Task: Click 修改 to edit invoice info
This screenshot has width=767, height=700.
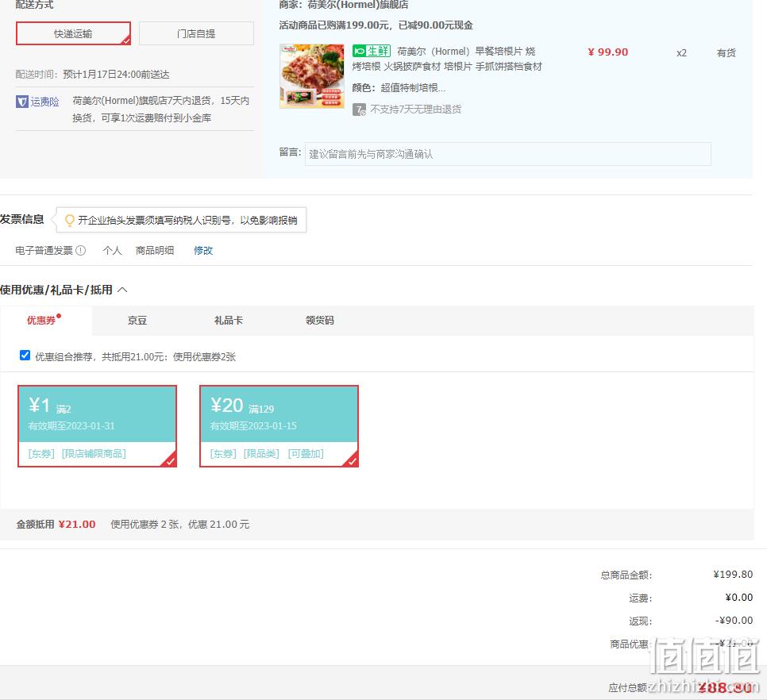Action: (x=203, y=250)
